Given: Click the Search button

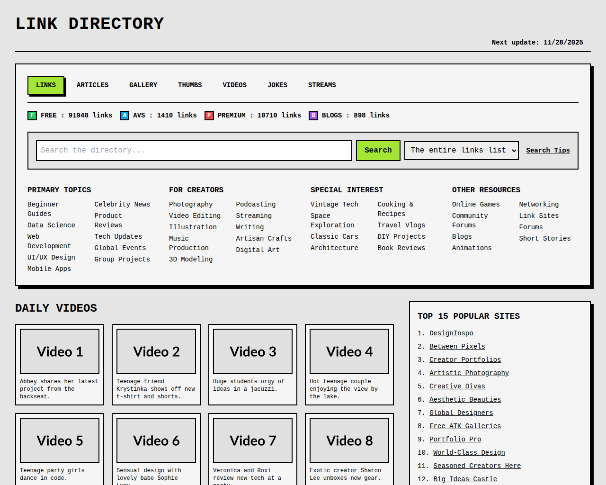Looking at the screenshot, I should (x=378, y=150).
